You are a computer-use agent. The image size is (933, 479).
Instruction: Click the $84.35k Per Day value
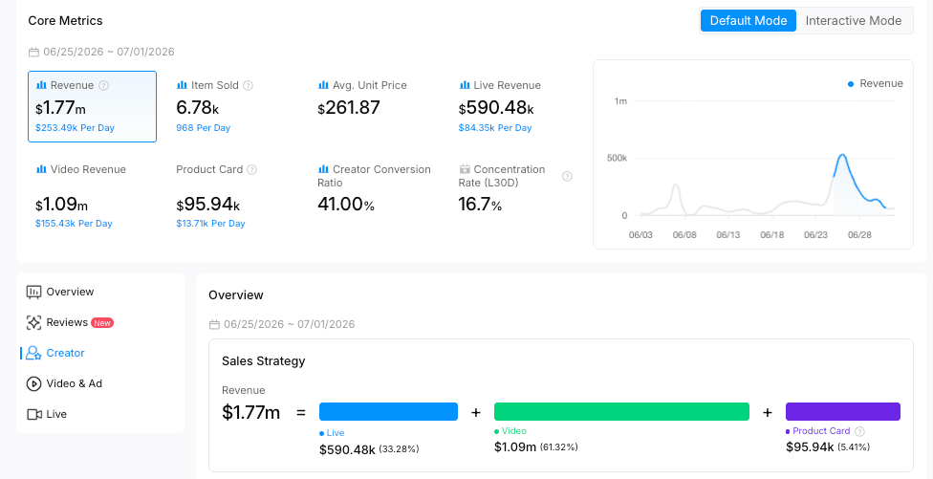(x=495, y=128)
